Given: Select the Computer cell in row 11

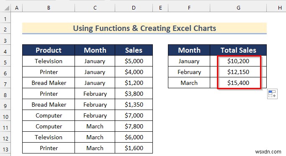Looking at the screenshot, I should [x=49, y=126].
